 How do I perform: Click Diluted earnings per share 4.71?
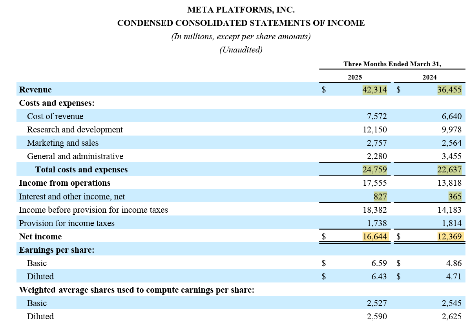click(x=454, y=277)
